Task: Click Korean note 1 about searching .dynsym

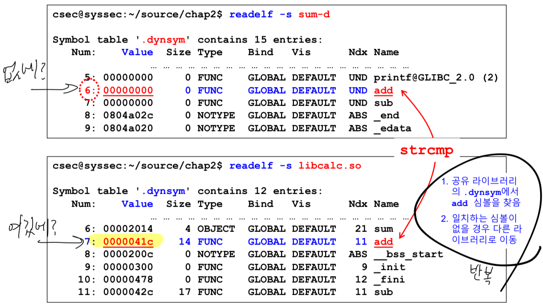Action: pos(481,192)
